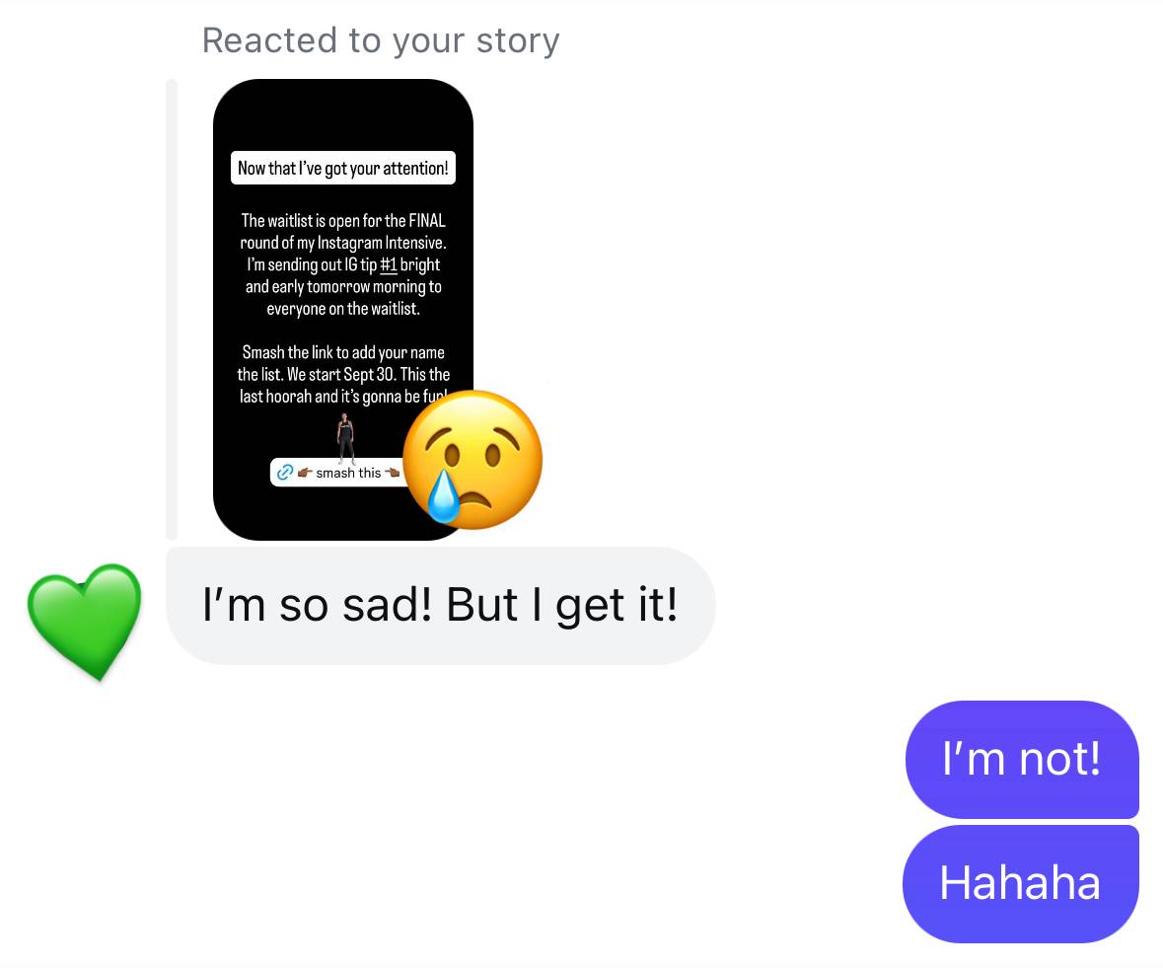The width and height of the screenshot is (1163, 968).
Task: Click the word "FINAL" in the story text
Action: [427, 220]
